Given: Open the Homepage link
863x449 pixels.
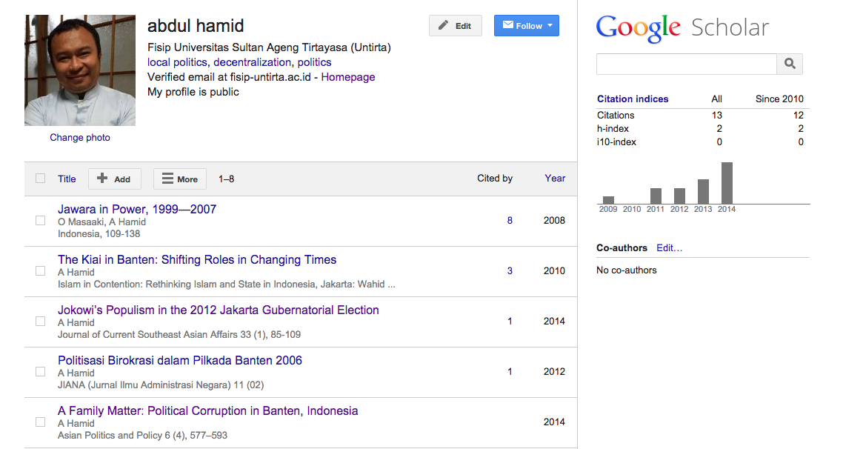Looking at the screenshot, I should (x=347, y=77).
